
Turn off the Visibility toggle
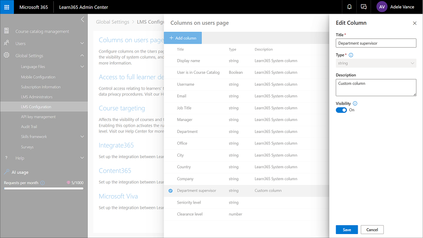pyautogui.click(x=341, y=110)
